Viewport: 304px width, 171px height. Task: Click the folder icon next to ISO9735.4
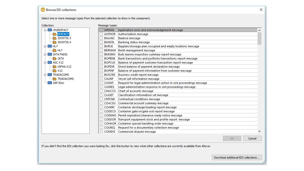55,42
